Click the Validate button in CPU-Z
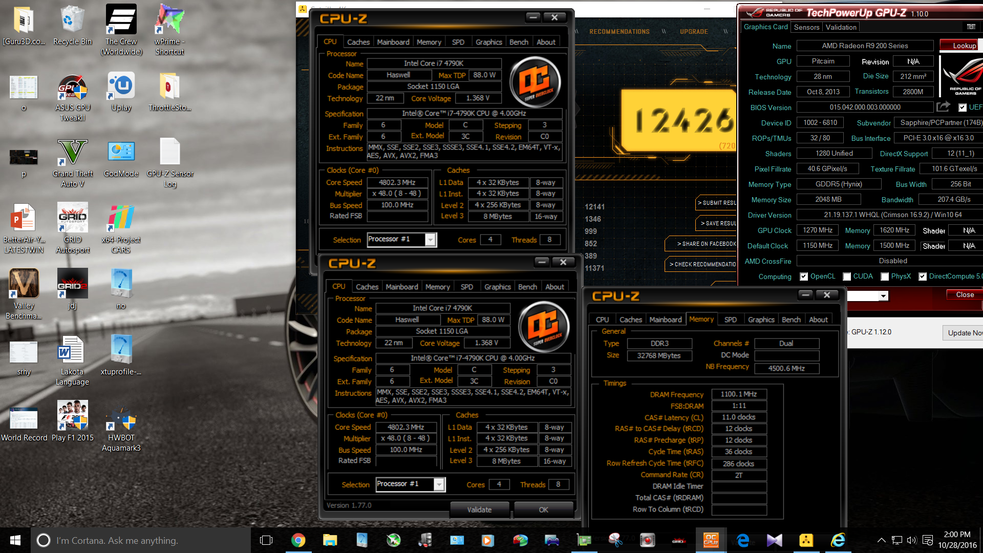Image resolution: width=983 pixels, height=553 pixels. (x=479, y=509)
